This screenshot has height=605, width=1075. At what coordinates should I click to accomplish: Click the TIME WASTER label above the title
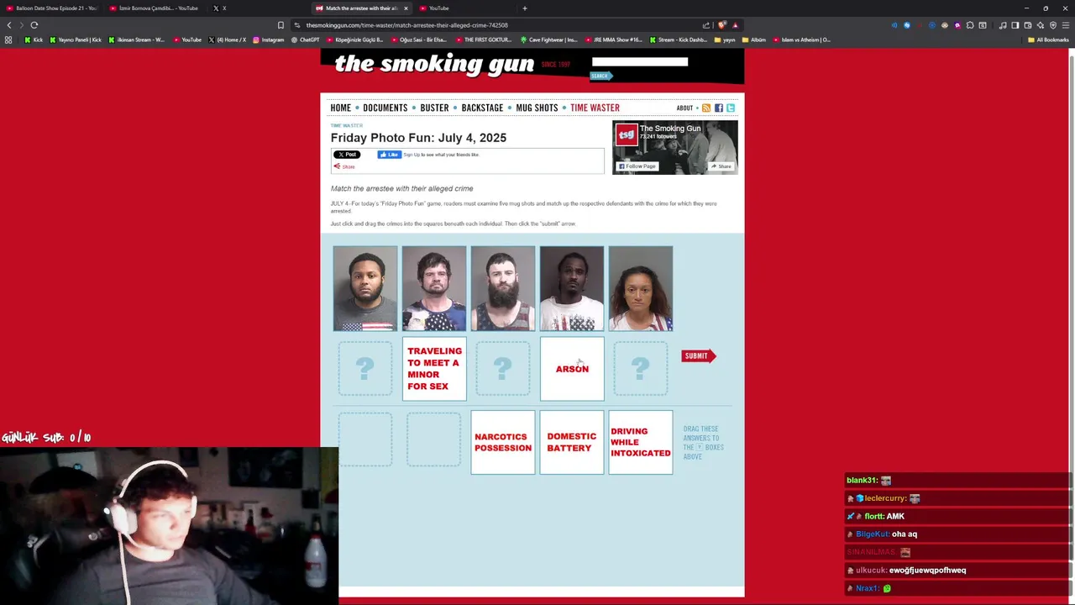click(x=347, y=126)
